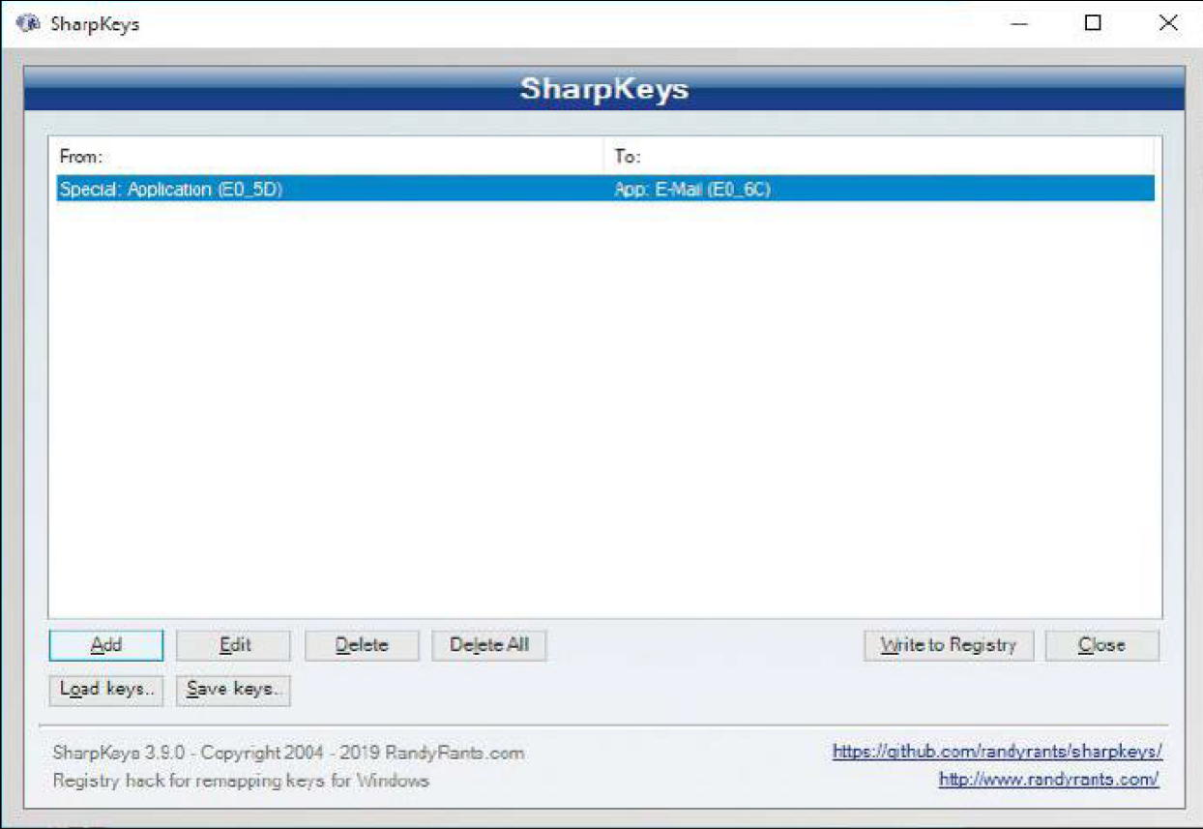Open the www.randyrants.com link

[x=1048, y=780]
